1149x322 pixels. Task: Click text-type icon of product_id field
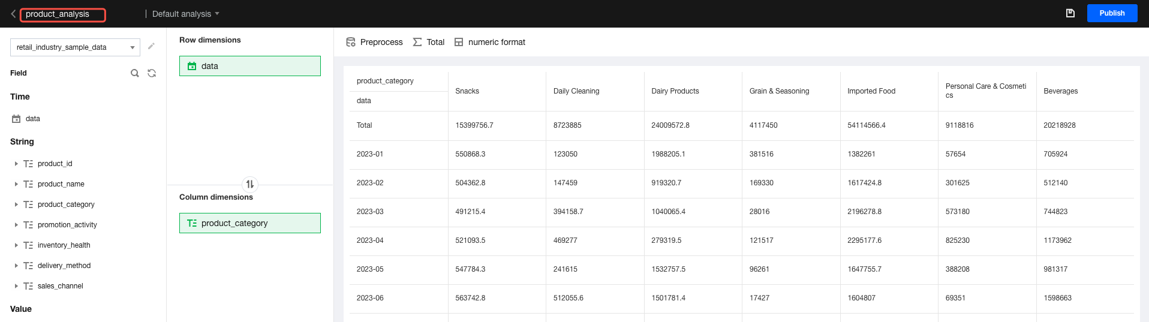(x=28, y=164)
